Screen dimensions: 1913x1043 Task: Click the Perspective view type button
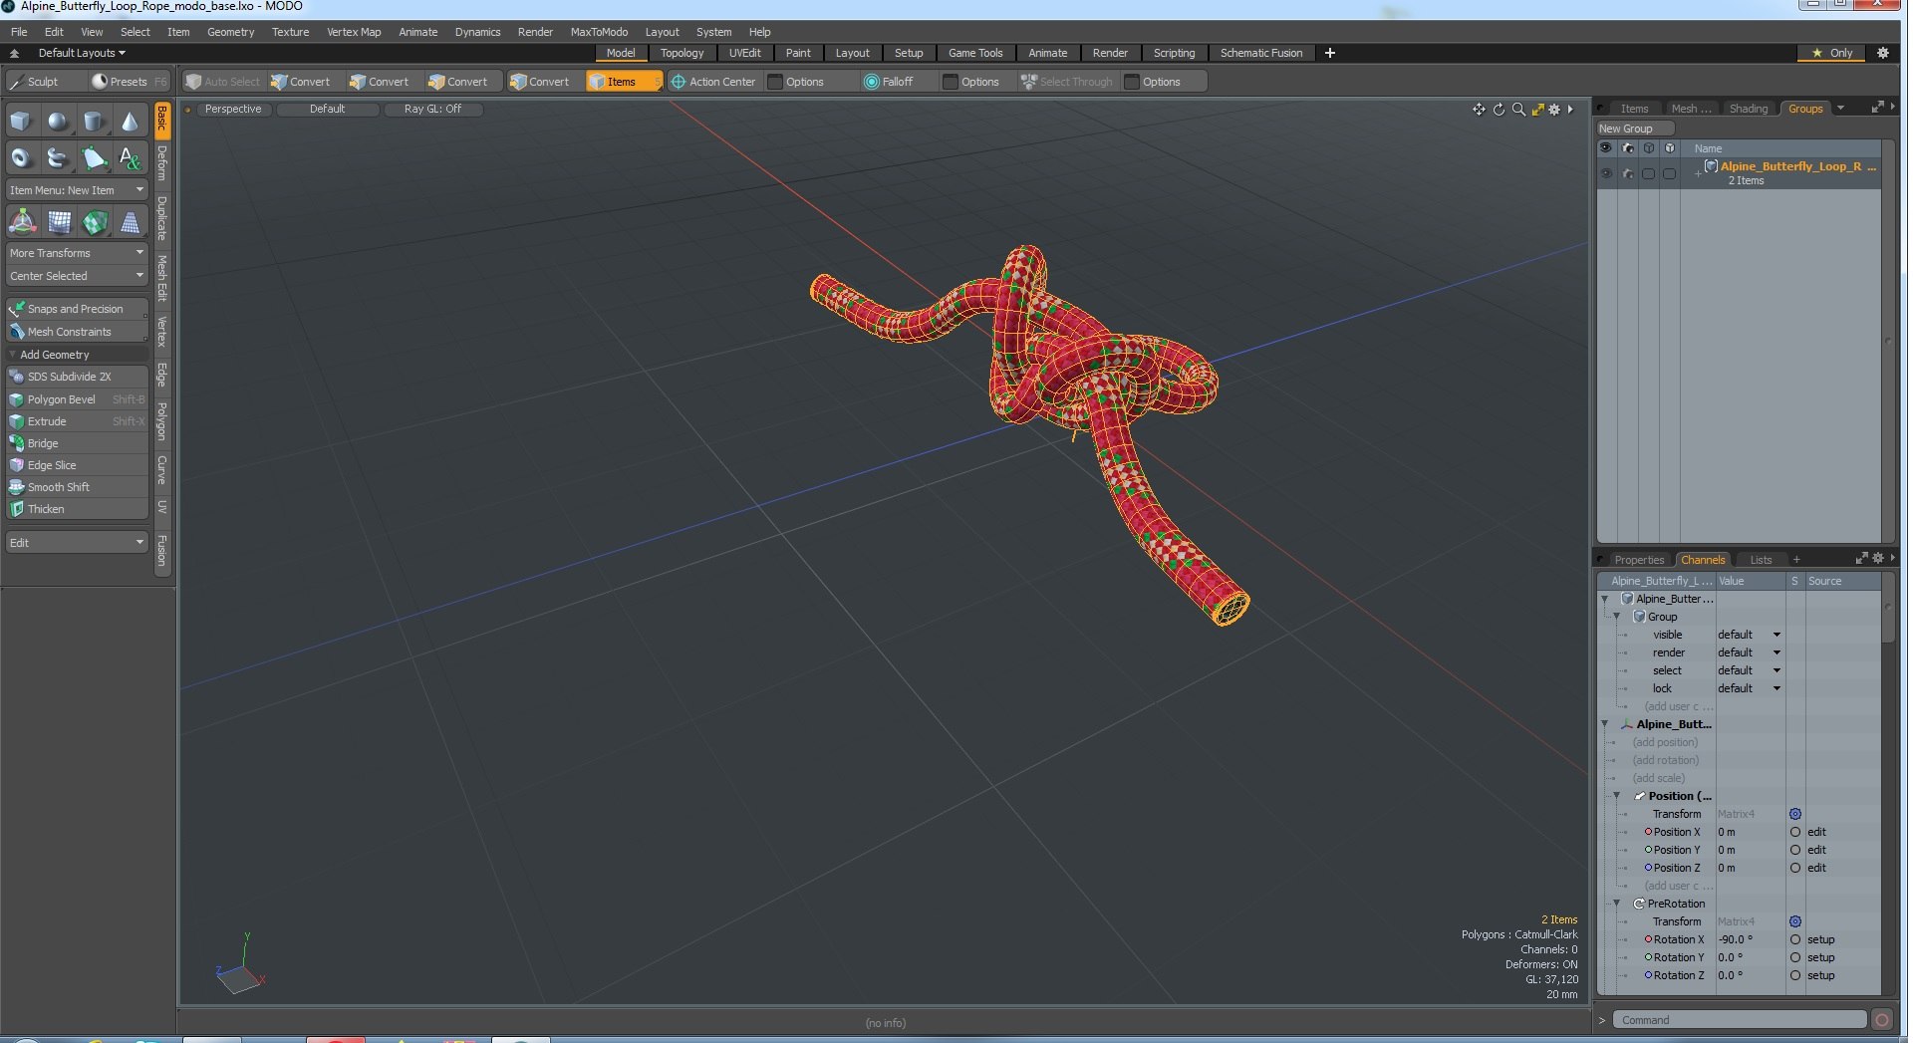click(233, 109)
